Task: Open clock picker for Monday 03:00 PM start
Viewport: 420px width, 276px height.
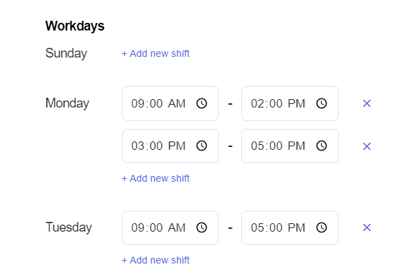Action: tap(202, 146)
